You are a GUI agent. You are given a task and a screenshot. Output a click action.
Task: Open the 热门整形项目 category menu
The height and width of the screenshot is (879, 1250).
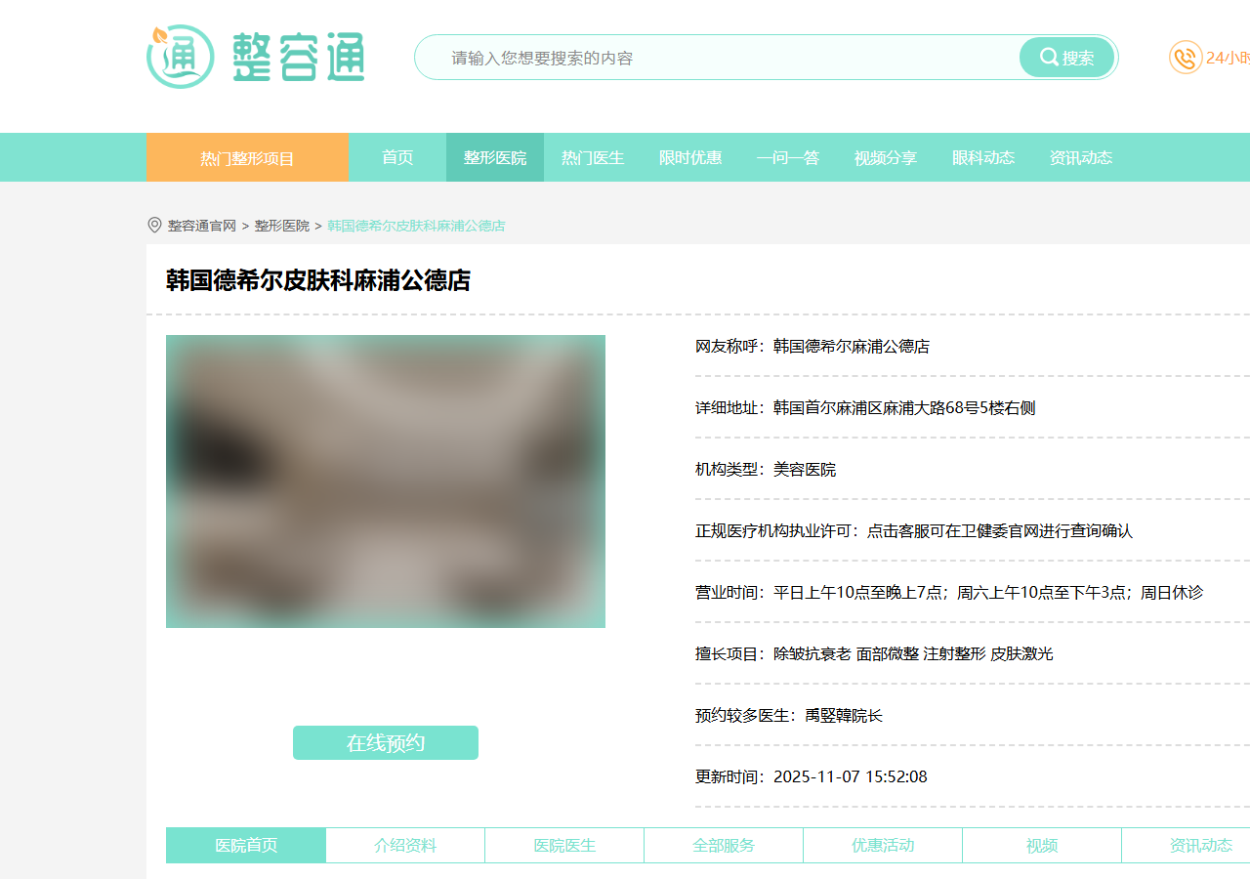tap(247, 157)
